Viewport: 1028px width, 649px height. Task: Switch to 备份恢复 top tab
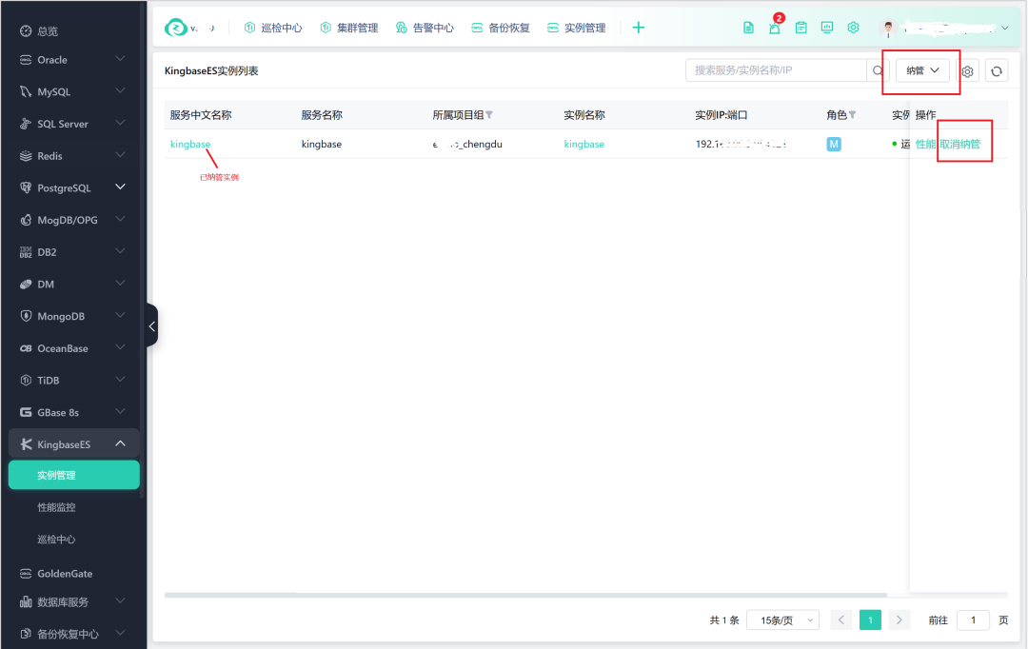(x=501, y=29)
